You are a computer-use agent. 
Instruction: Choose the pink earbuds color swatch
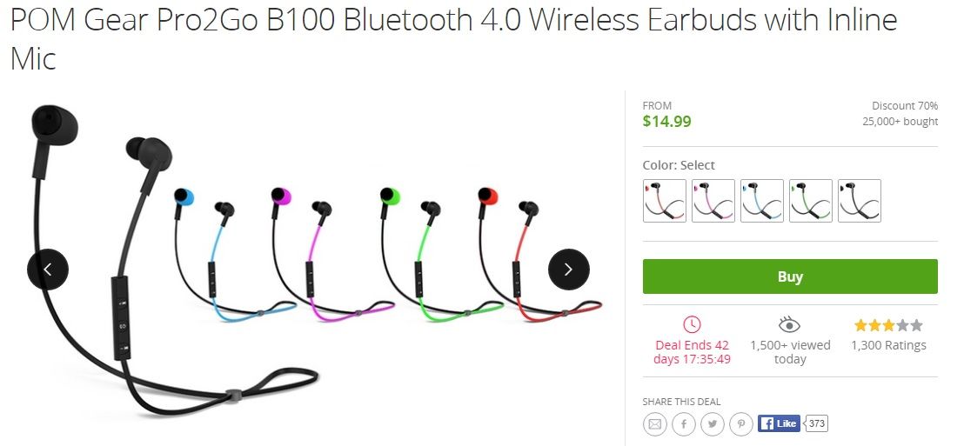713,201
